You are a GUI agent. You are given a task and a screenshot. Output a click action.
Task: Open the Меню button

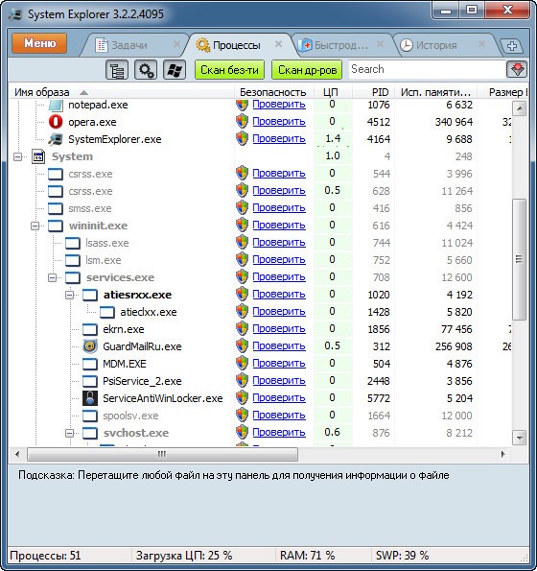point(39,43)
